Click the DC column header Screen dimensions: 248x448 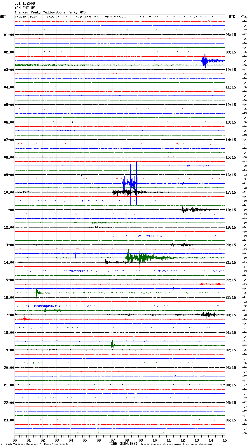(x=242, y=16)
